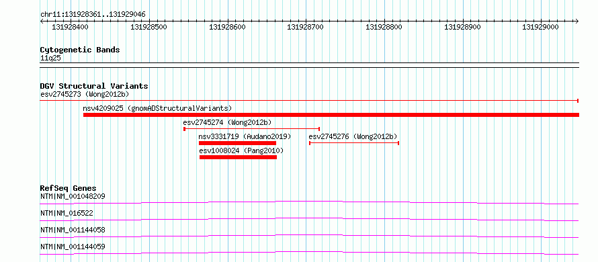598x262 pixels.
Task: Click the chr11:131928361..131929046 coordinate label
Action: tap(93, 15)
